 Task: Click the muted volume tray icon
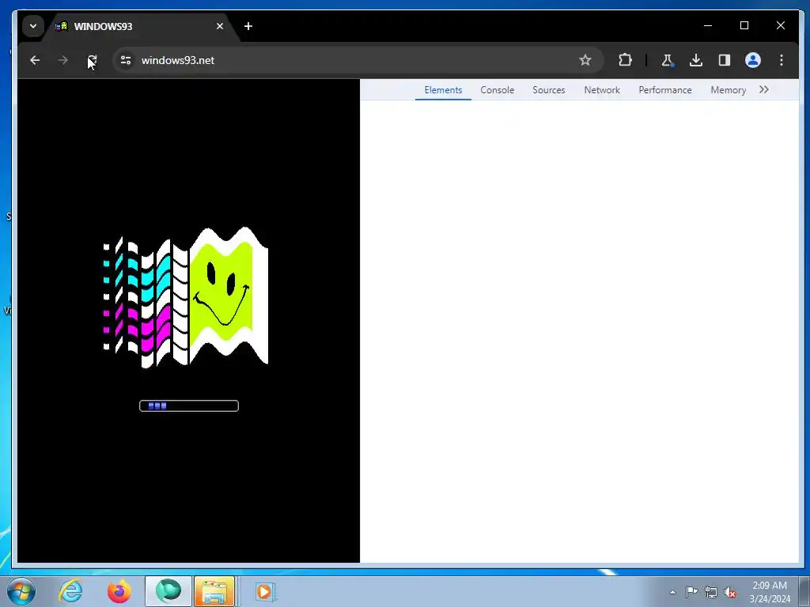pyautogui.click(x=730, y=592)
